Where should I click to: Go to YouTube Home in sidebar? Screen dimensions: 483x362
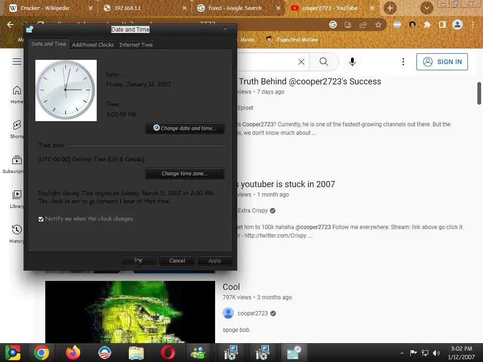point(17,95)
